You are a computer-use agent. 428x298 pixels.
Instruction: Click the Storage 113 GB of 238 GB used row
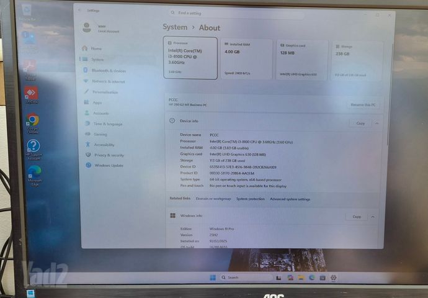[x=227, y=161]
